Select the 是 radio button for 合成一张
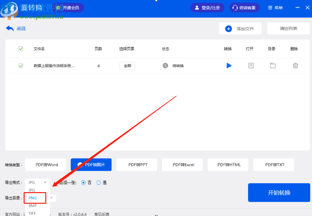The width and height of the screenshot is (312, 216). [x=98, y=182]
